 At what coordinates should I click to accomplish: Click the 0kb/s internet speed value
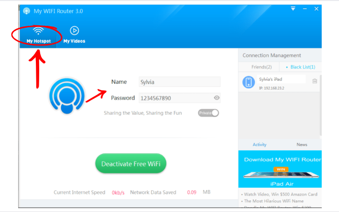click(118, 192)
